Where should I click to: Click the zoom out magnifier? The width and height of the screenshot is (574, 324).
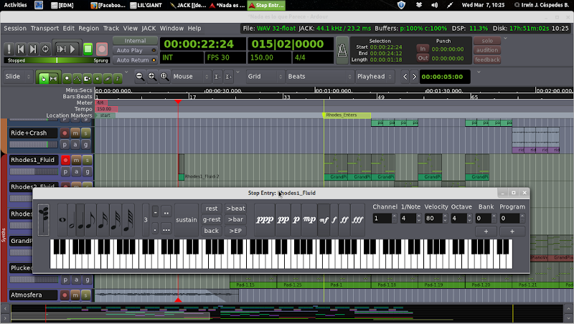coord(140,76)
